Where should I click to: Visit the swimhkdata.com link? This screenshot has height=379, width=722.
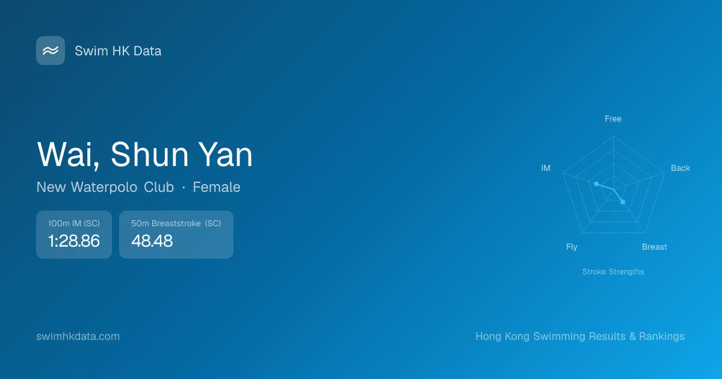tap(78, 336)
